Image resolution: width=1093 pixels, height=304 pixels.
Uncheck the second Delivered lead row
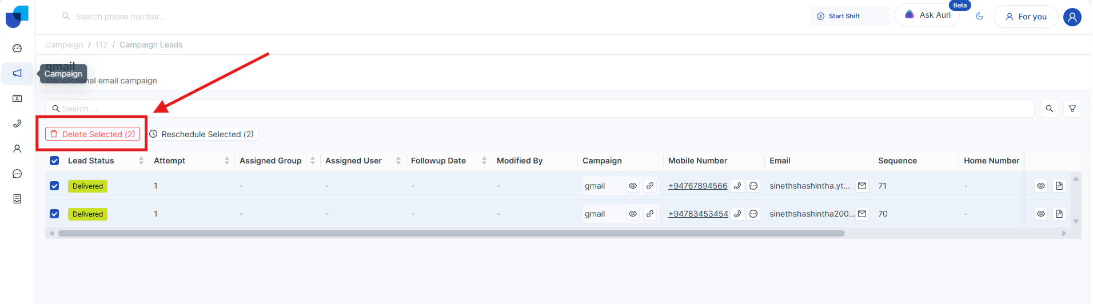54,214
